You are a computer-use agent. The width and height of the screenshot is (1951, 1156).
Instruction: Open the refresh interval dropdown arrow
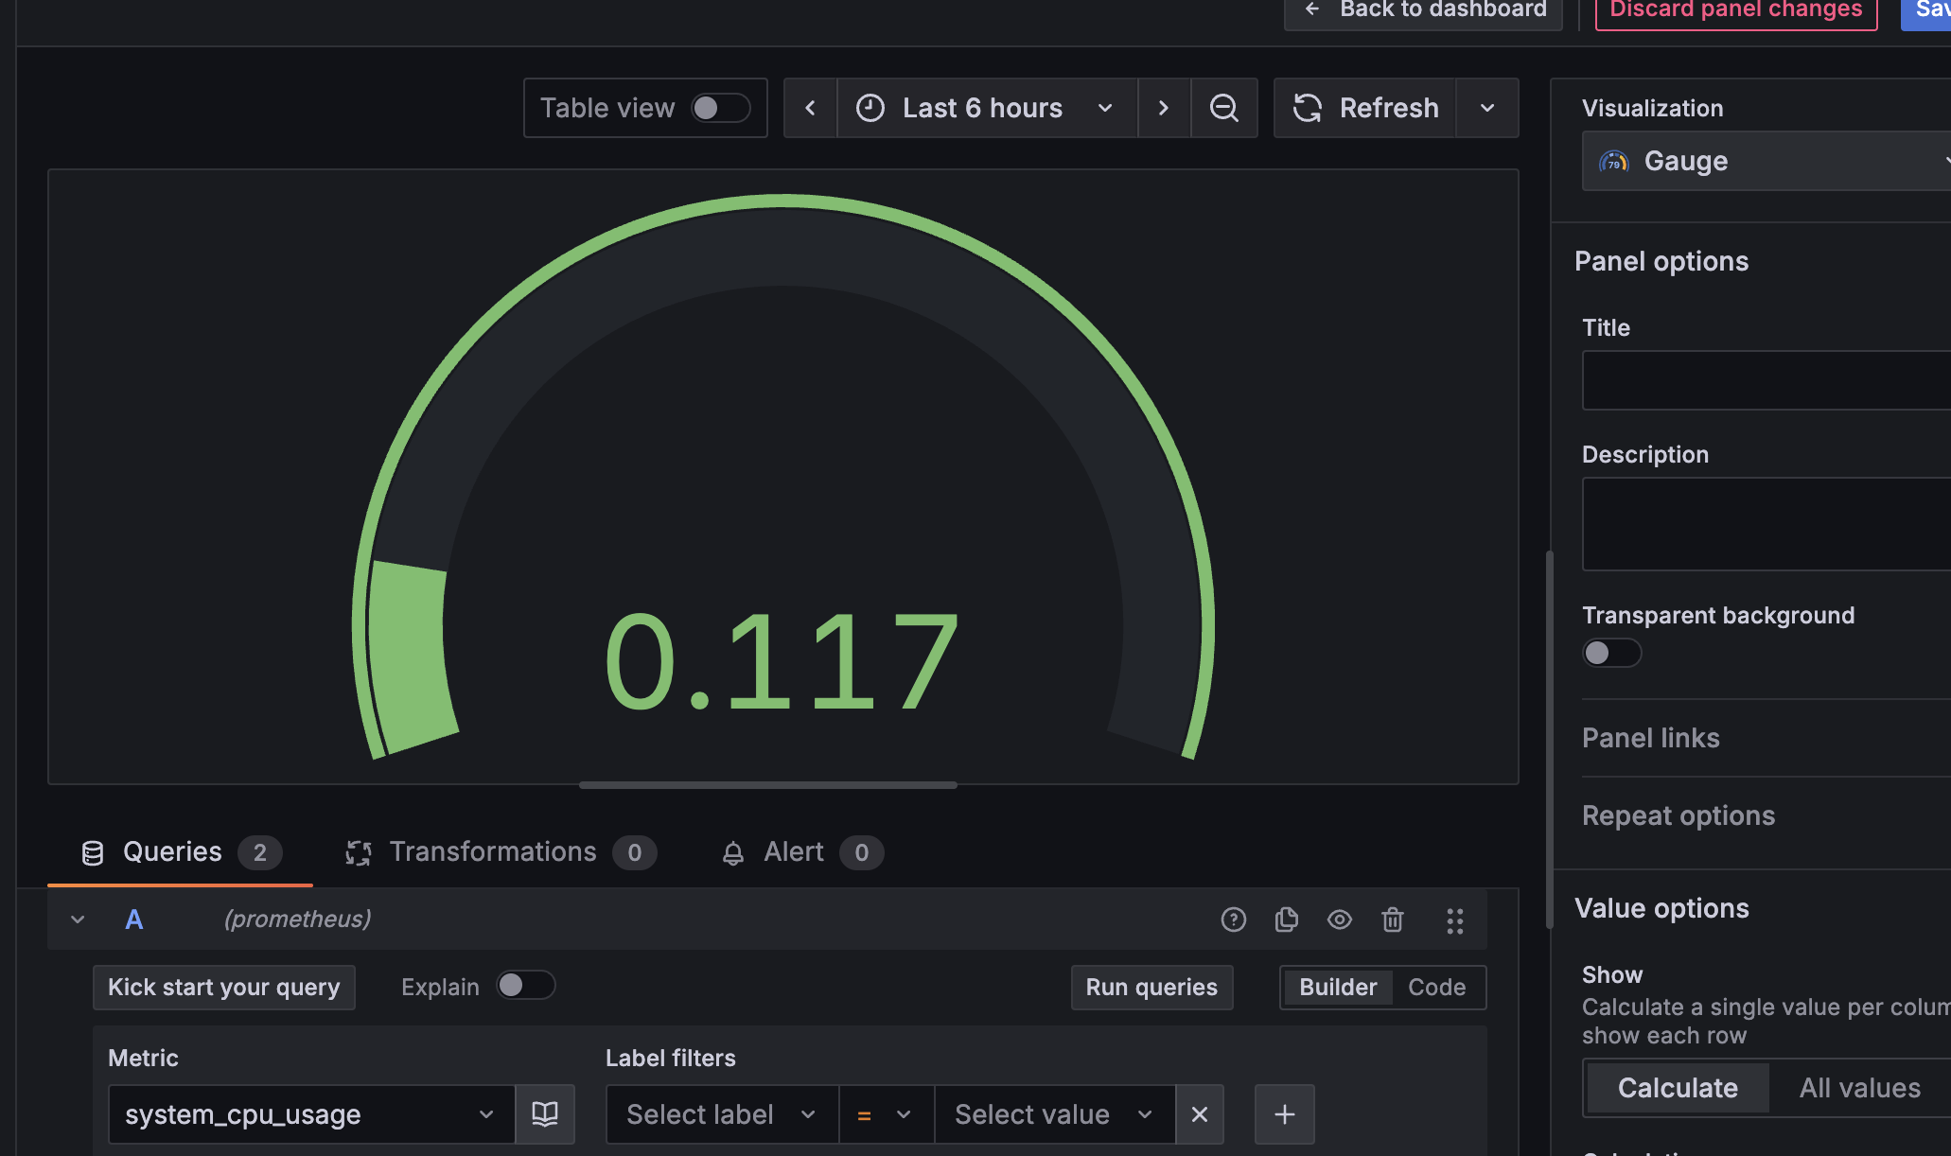(1486, 108)
